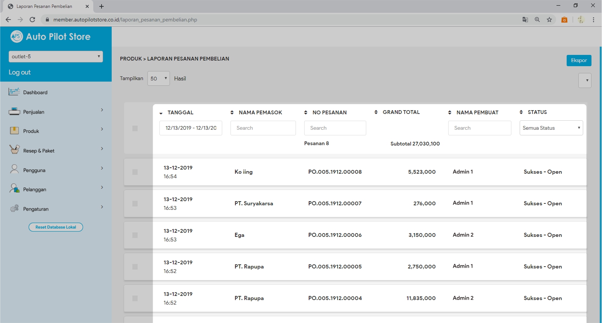This screenshot has width=602, height=323.
Task: Open the outlet-5 outlet selector dropdown
Action: click(56, 56)
